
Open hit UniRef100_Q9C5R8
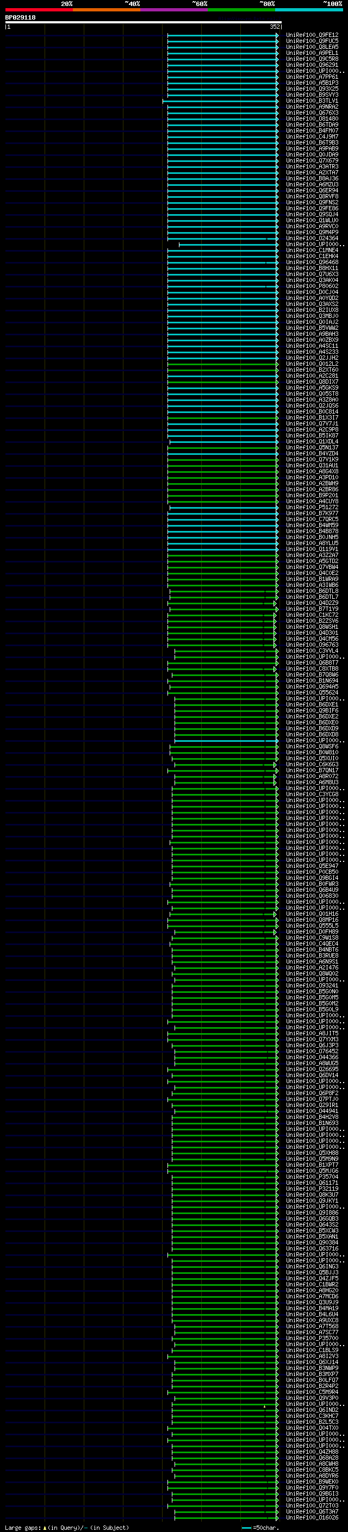tap(312, 59)
